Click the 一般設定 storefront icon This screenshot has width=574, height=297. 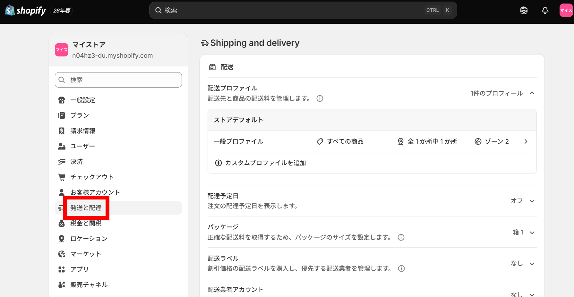pyautogui.click(x=62, y=100)
